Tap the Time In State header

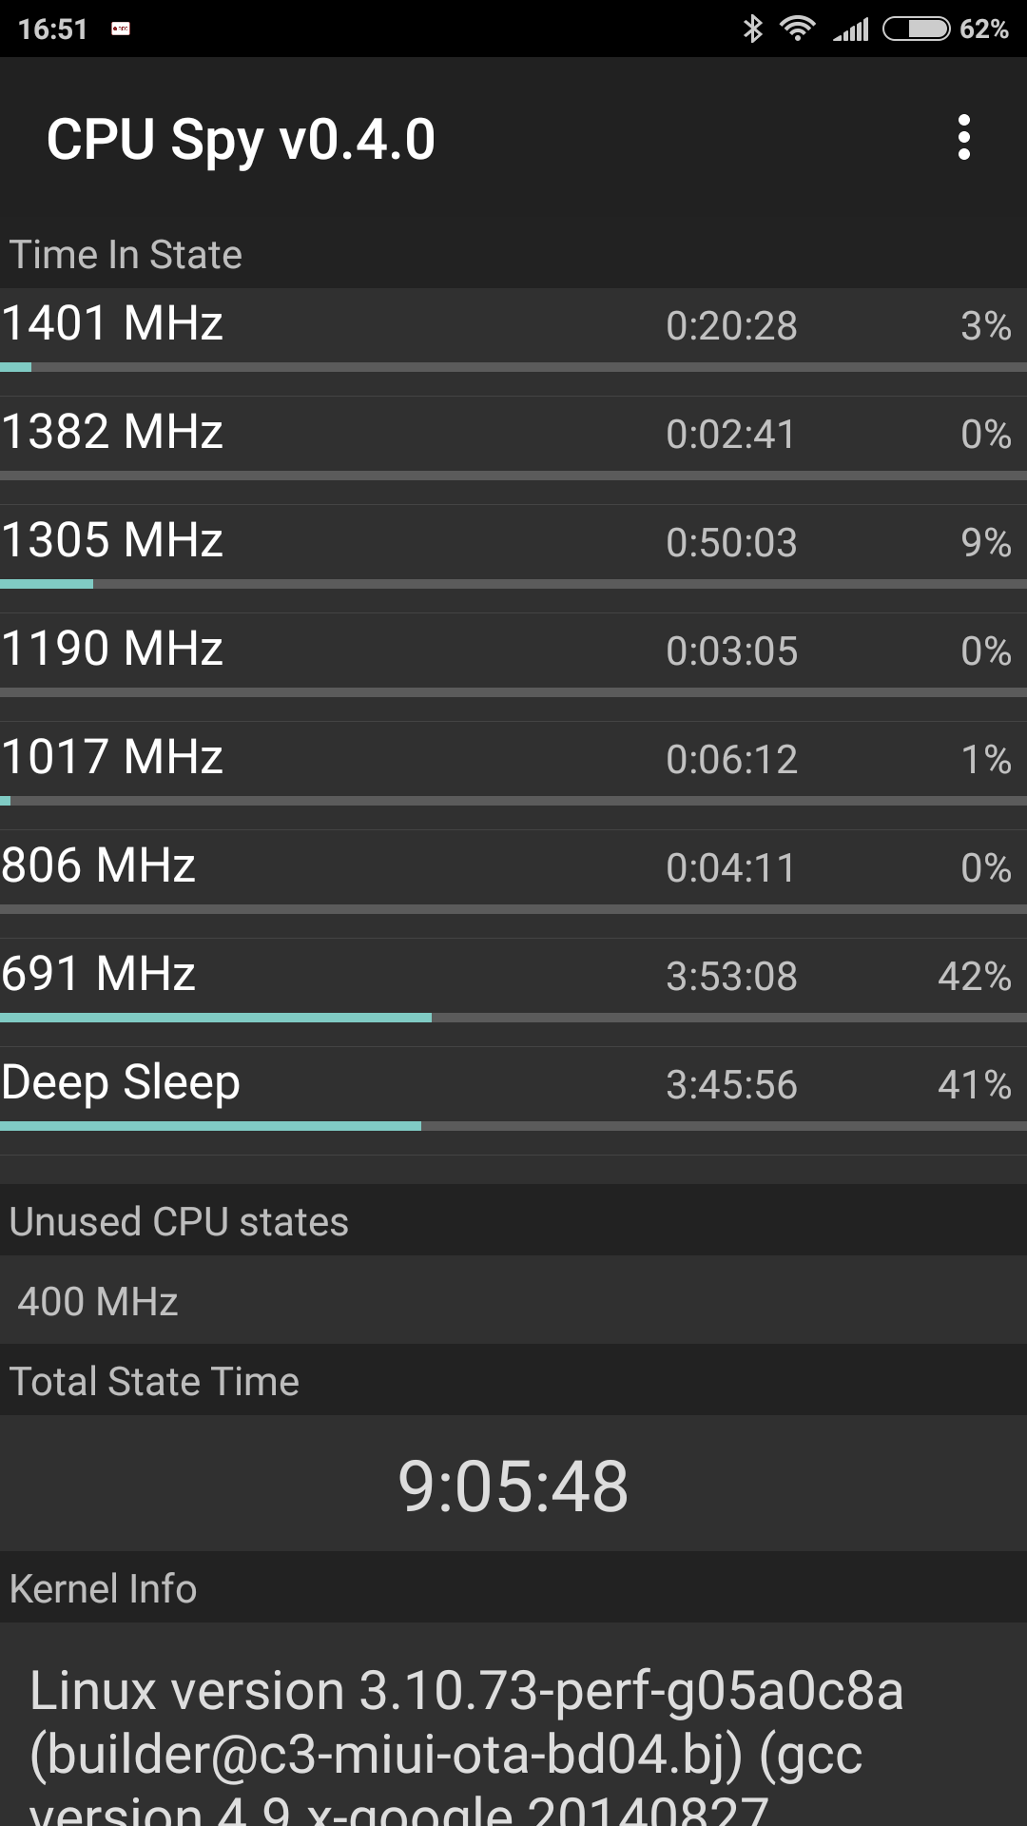126,255
